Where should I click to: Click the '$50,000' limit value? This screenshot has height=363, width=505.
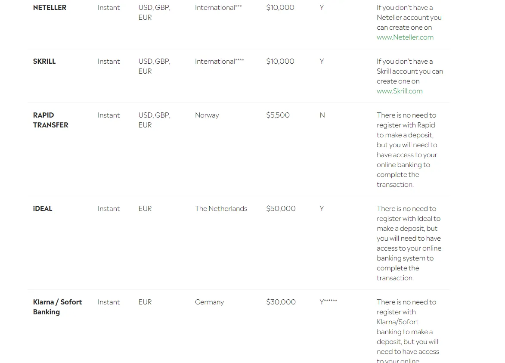point(281,208)
